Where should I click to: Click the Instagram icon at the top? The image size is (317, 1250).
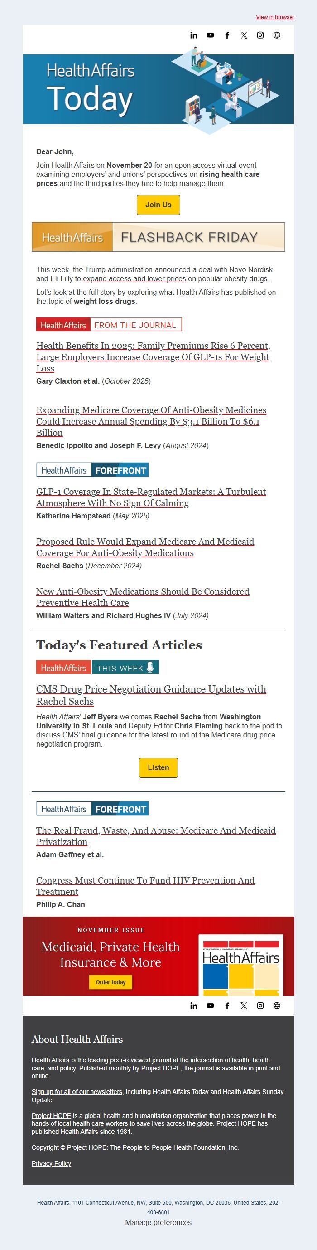[259, 34]
